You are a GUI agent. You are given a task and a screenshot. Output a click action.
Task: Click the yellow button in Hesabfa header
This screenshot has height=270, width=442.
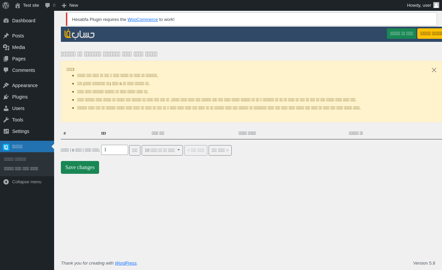tap(430, 34)
